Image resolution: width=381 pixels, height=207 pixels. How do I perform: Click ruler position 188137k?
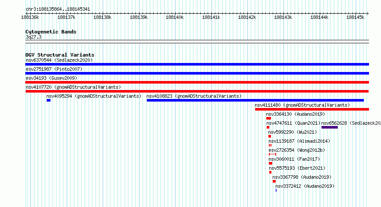pyautogui.click(x=66, y=17)
